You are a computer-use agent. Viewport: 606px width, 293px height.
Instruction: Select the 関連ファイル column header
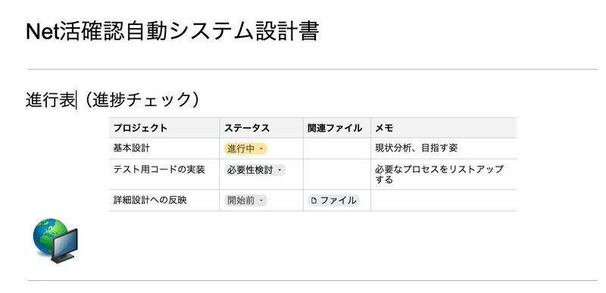pyautogui.click(x=337, y=128)
